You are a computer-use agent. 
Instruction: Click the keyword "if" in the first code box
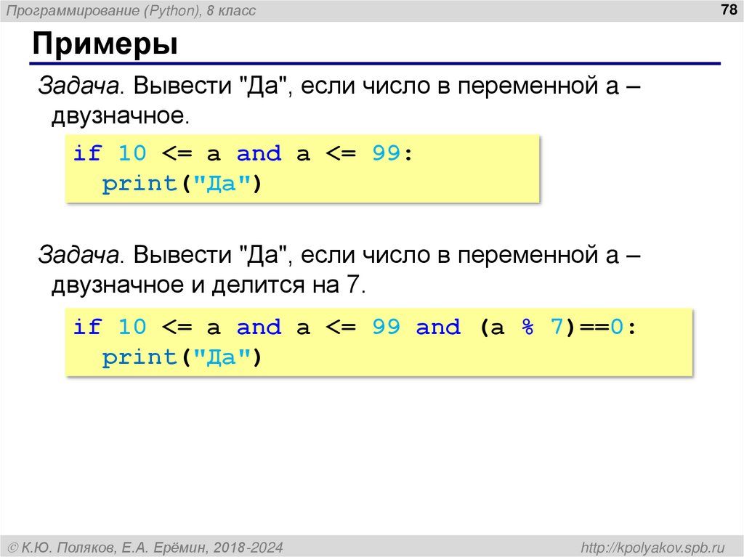point(89,153)
